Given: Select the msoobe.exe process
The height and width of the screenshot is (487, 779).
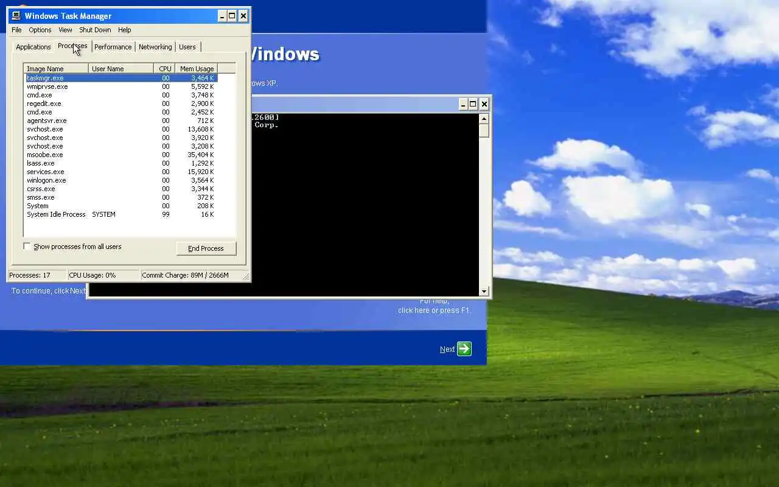Looking at the screenshot, I should point(121,155).
